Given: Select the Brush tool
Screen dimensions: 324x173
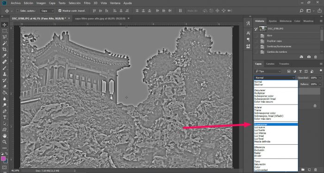Looking at the screenshot, I should click(4, 68).
